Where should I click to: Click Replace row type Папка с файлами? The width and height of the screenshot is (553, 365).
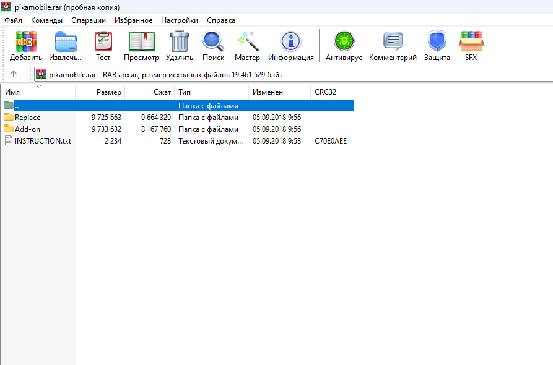tap(209, 118)
